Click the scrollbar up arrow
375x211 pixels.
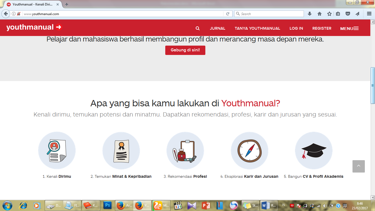(x=373, y=22)
